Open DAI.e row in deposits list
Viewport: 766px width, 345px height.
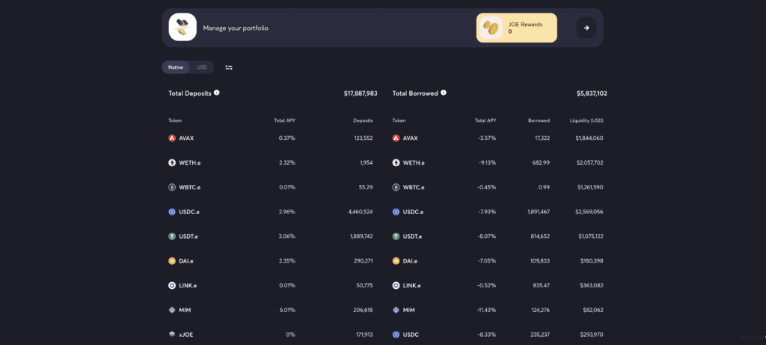[271, 261]
